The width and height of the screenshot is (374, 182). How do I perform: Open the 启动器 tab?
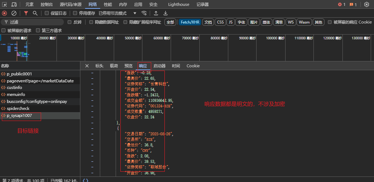click(159, 66)
